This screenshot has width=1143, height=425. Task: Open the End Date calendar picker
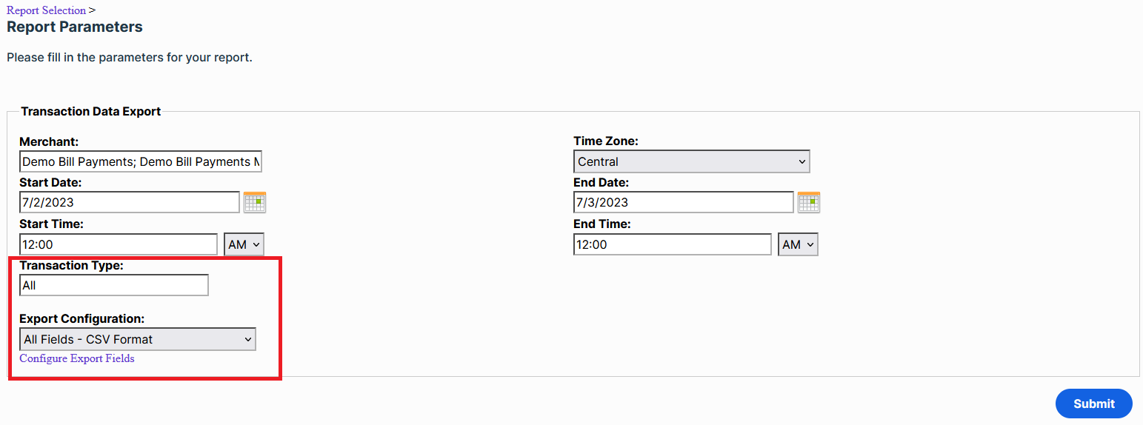pos(808,202)
